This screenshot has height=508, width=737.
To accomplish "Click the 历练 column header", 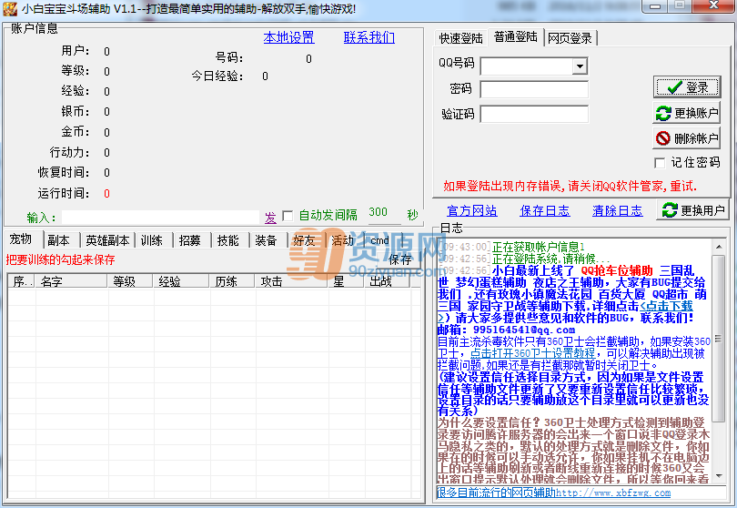I will coord(233,281).
